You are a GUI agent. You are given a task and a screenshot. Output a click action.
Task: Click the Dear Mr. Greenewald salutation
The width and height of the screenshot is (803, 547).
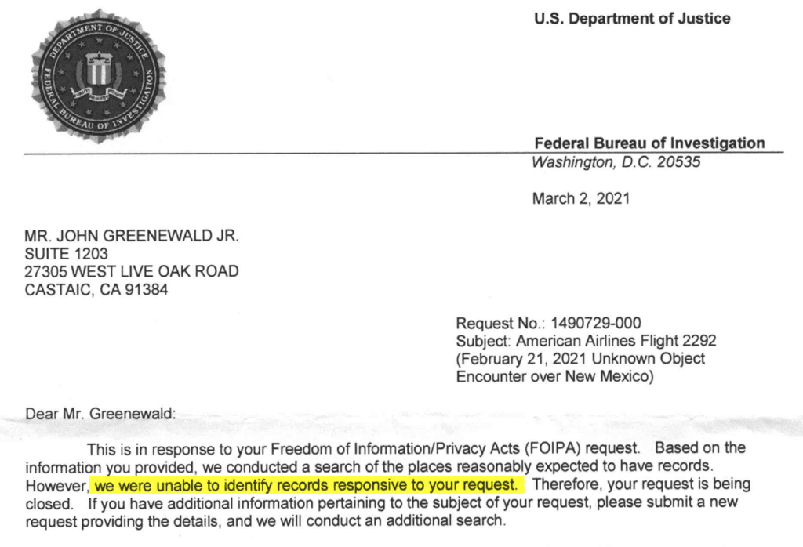pyautogui.click(x=101, y=413)
